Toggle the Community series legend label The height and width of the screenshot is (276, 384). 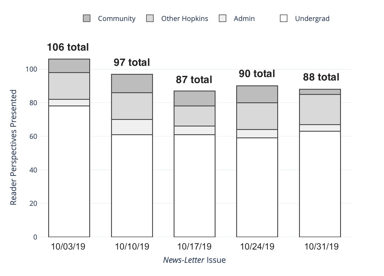click(x=117, y=19)
